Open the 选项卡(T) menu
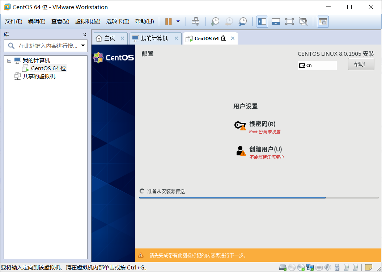This screenshot has width=382, height=272. tap(118, 21)
